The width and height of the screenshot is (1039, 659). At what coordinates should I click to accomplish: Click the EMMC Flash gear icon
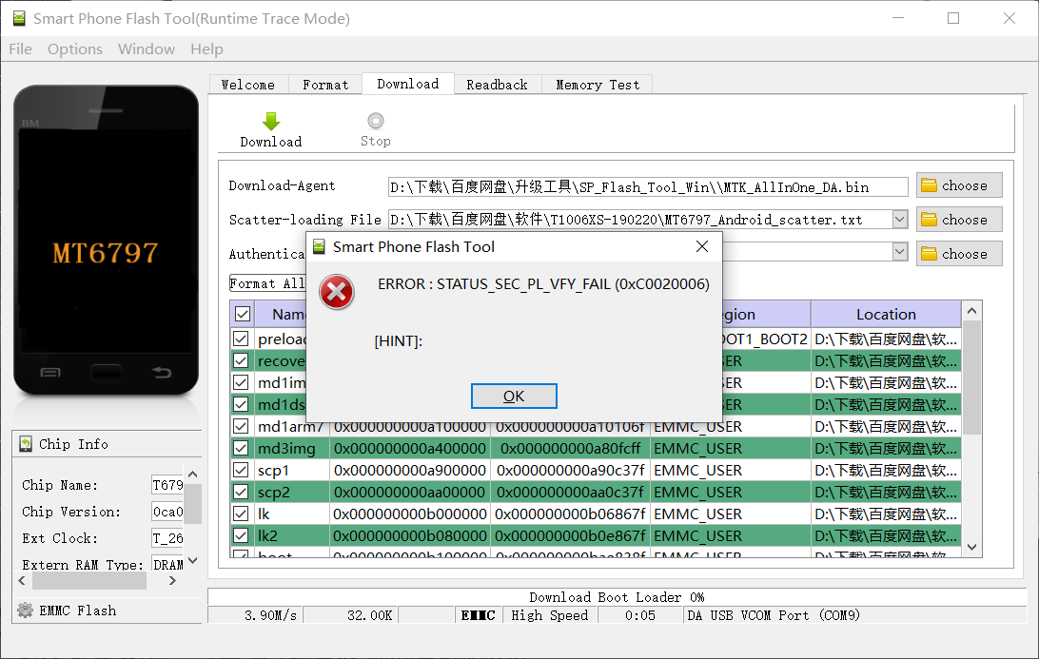click(25, 611)
